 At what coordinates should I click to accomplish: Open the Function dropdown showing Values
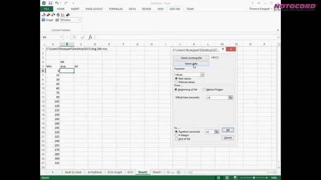pos(202,74)
